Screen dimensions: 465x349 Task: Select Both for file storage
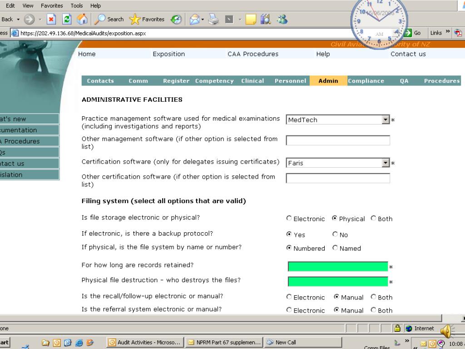(373, 218)
